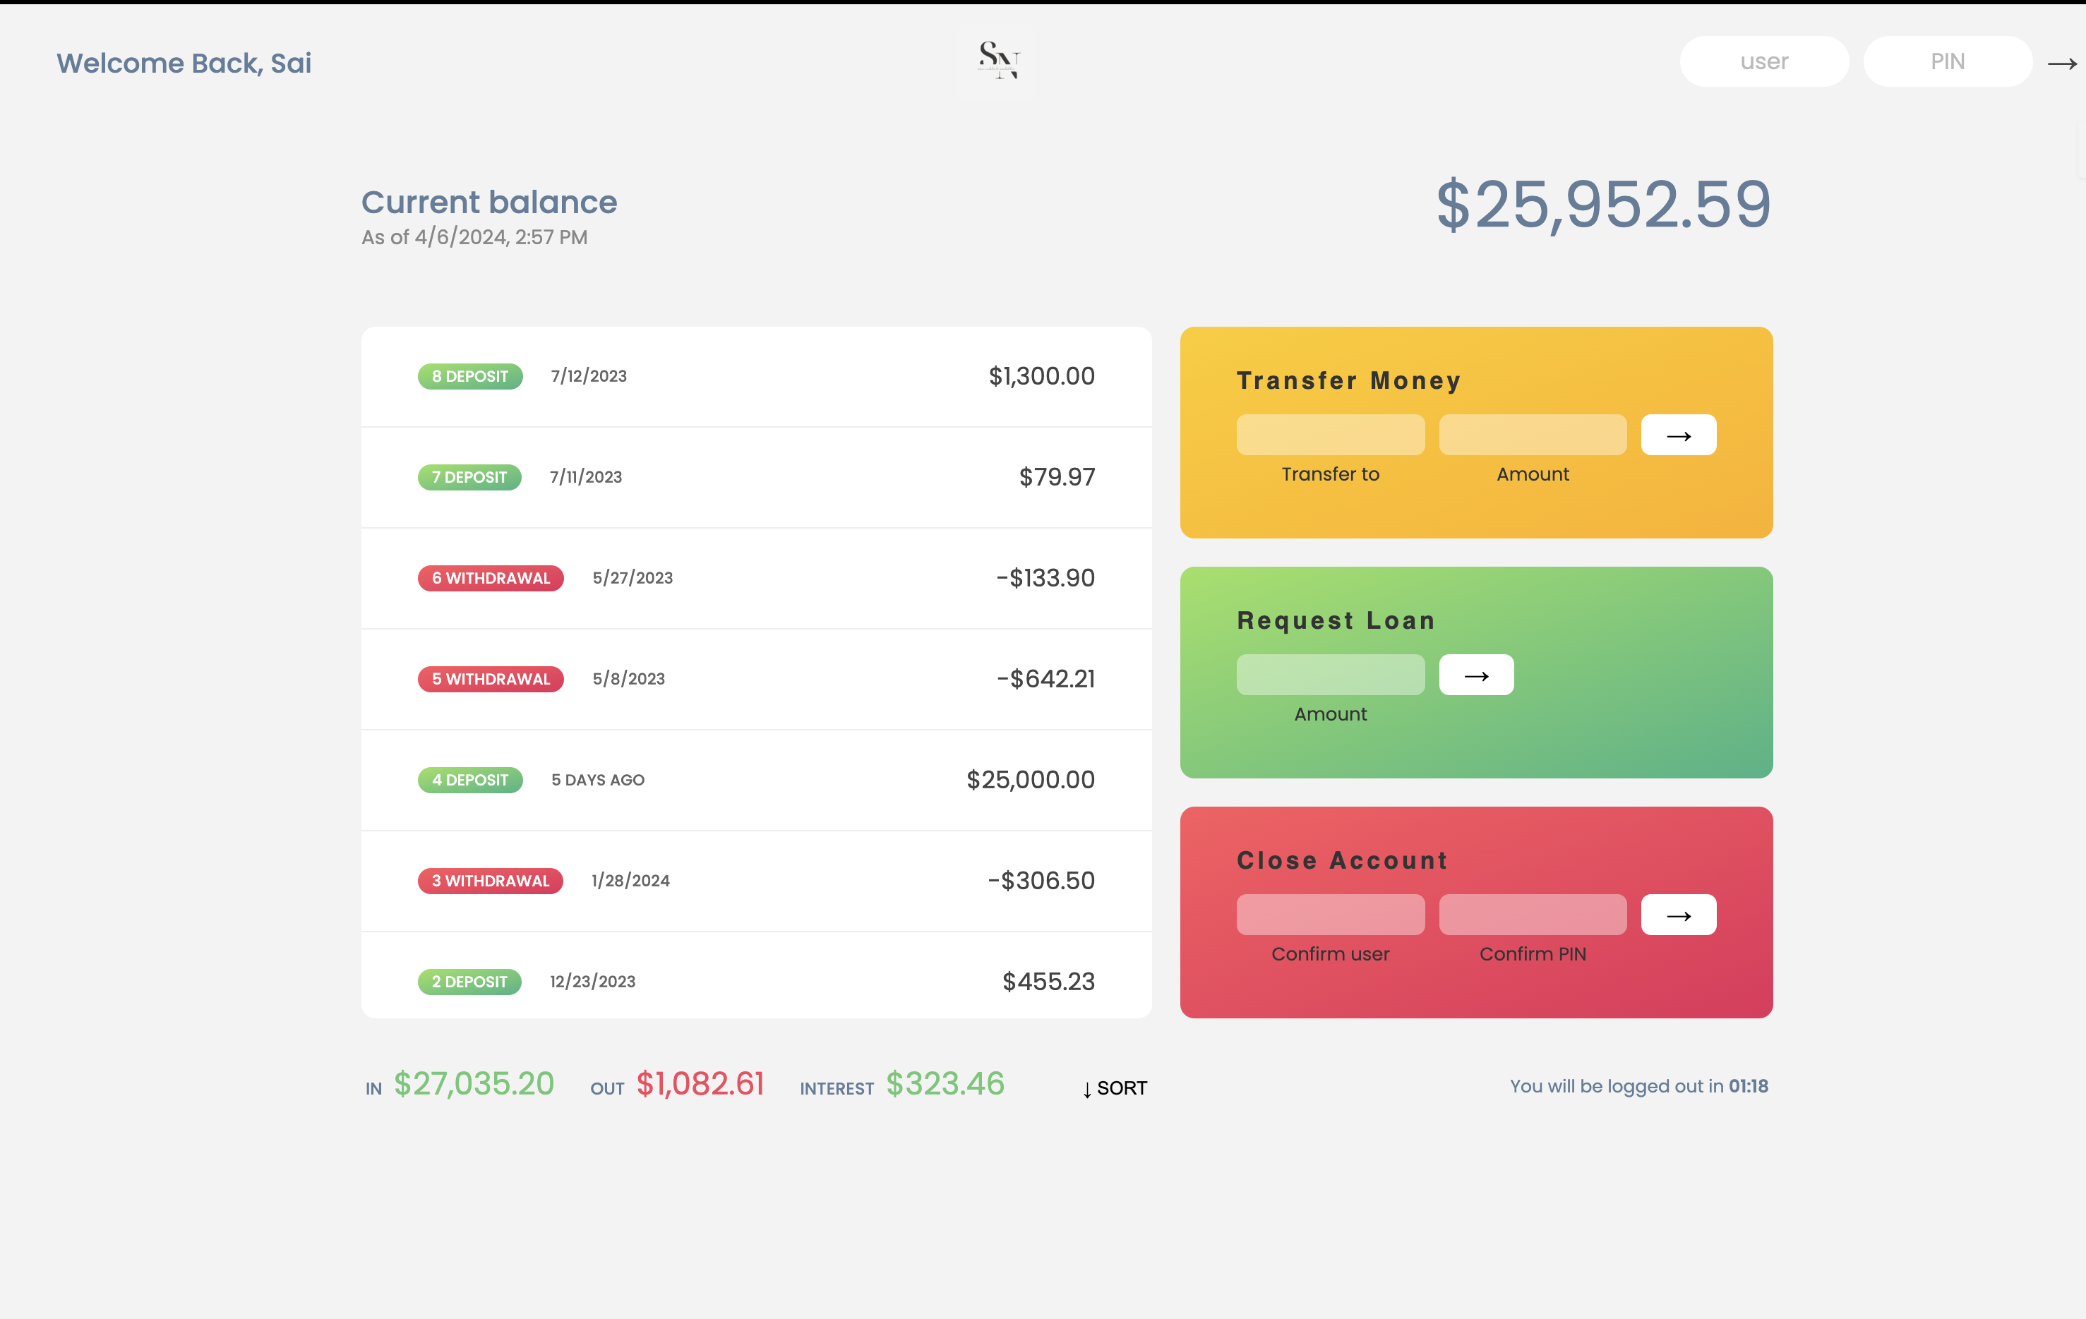The width and height of the screenshot is (2086, 1319).
Task: Focus the PIN login field
Action: click(x=1948, y=61)
